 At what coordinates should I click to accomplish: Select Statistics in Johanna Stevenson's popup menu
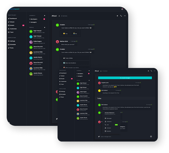coord(109,131)
